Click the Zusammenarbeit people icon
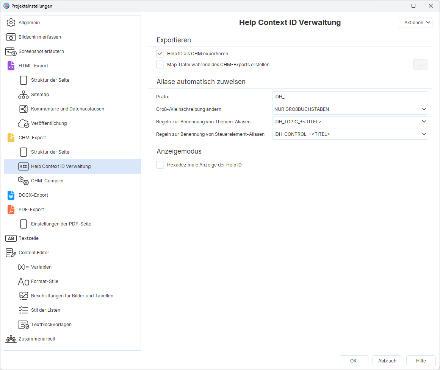 [x=11, y=339]
